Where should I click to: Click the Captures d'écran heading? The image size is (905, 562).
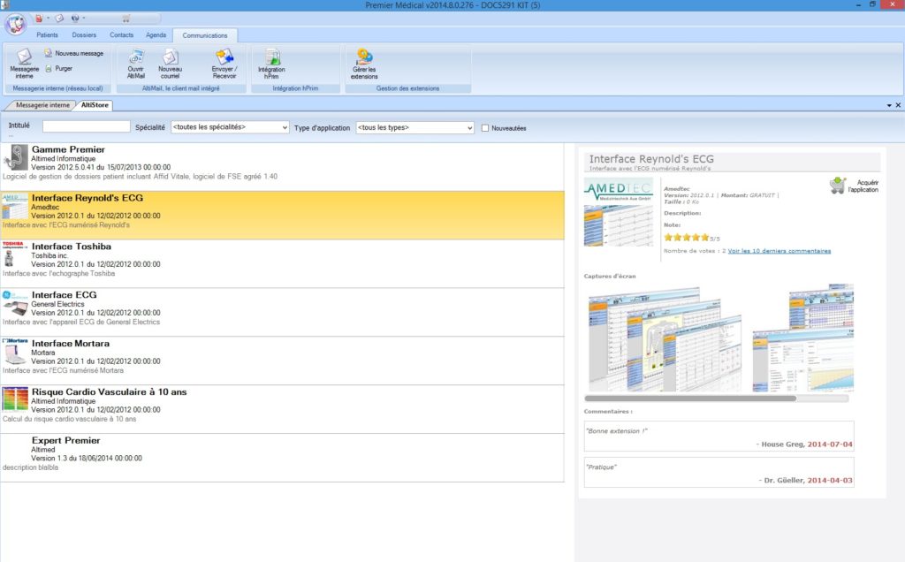click(610, 277)
